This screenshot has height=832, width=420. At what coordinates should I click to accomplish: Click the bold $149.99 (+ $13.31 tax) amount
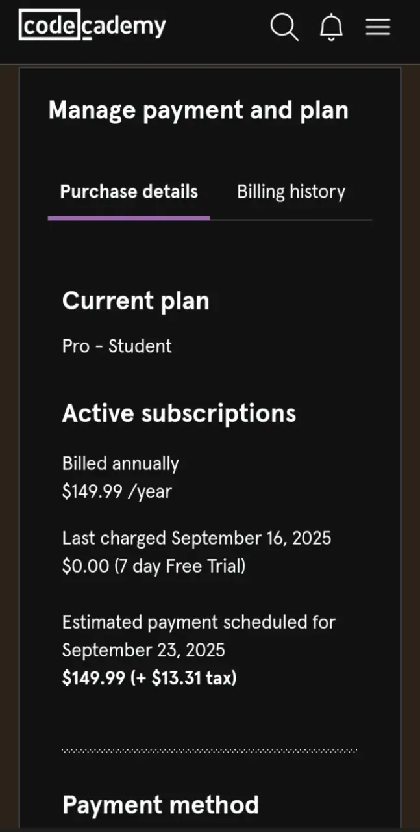(x=149, y=679)
